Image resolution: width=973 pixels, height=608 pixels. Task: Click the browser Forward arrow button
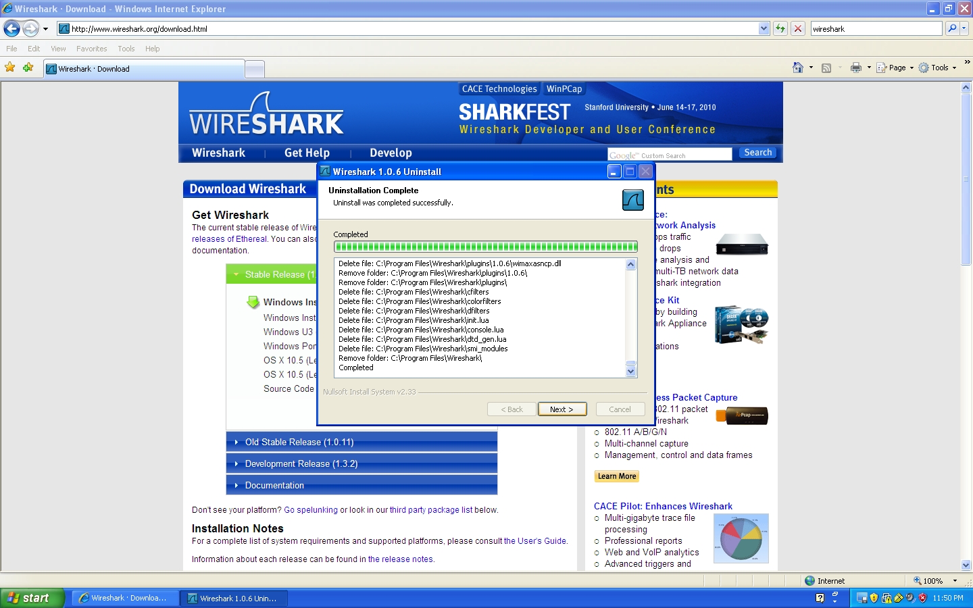[30, 28]
